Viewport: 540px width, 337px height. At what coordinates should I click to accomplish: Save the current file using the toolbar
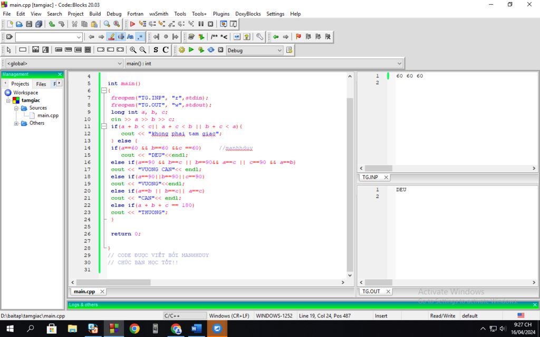[x=29, y=24]
